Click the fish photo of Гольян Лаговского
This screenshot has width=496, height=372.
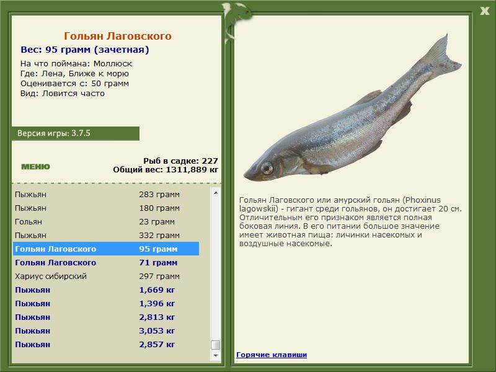coord(352,107)
